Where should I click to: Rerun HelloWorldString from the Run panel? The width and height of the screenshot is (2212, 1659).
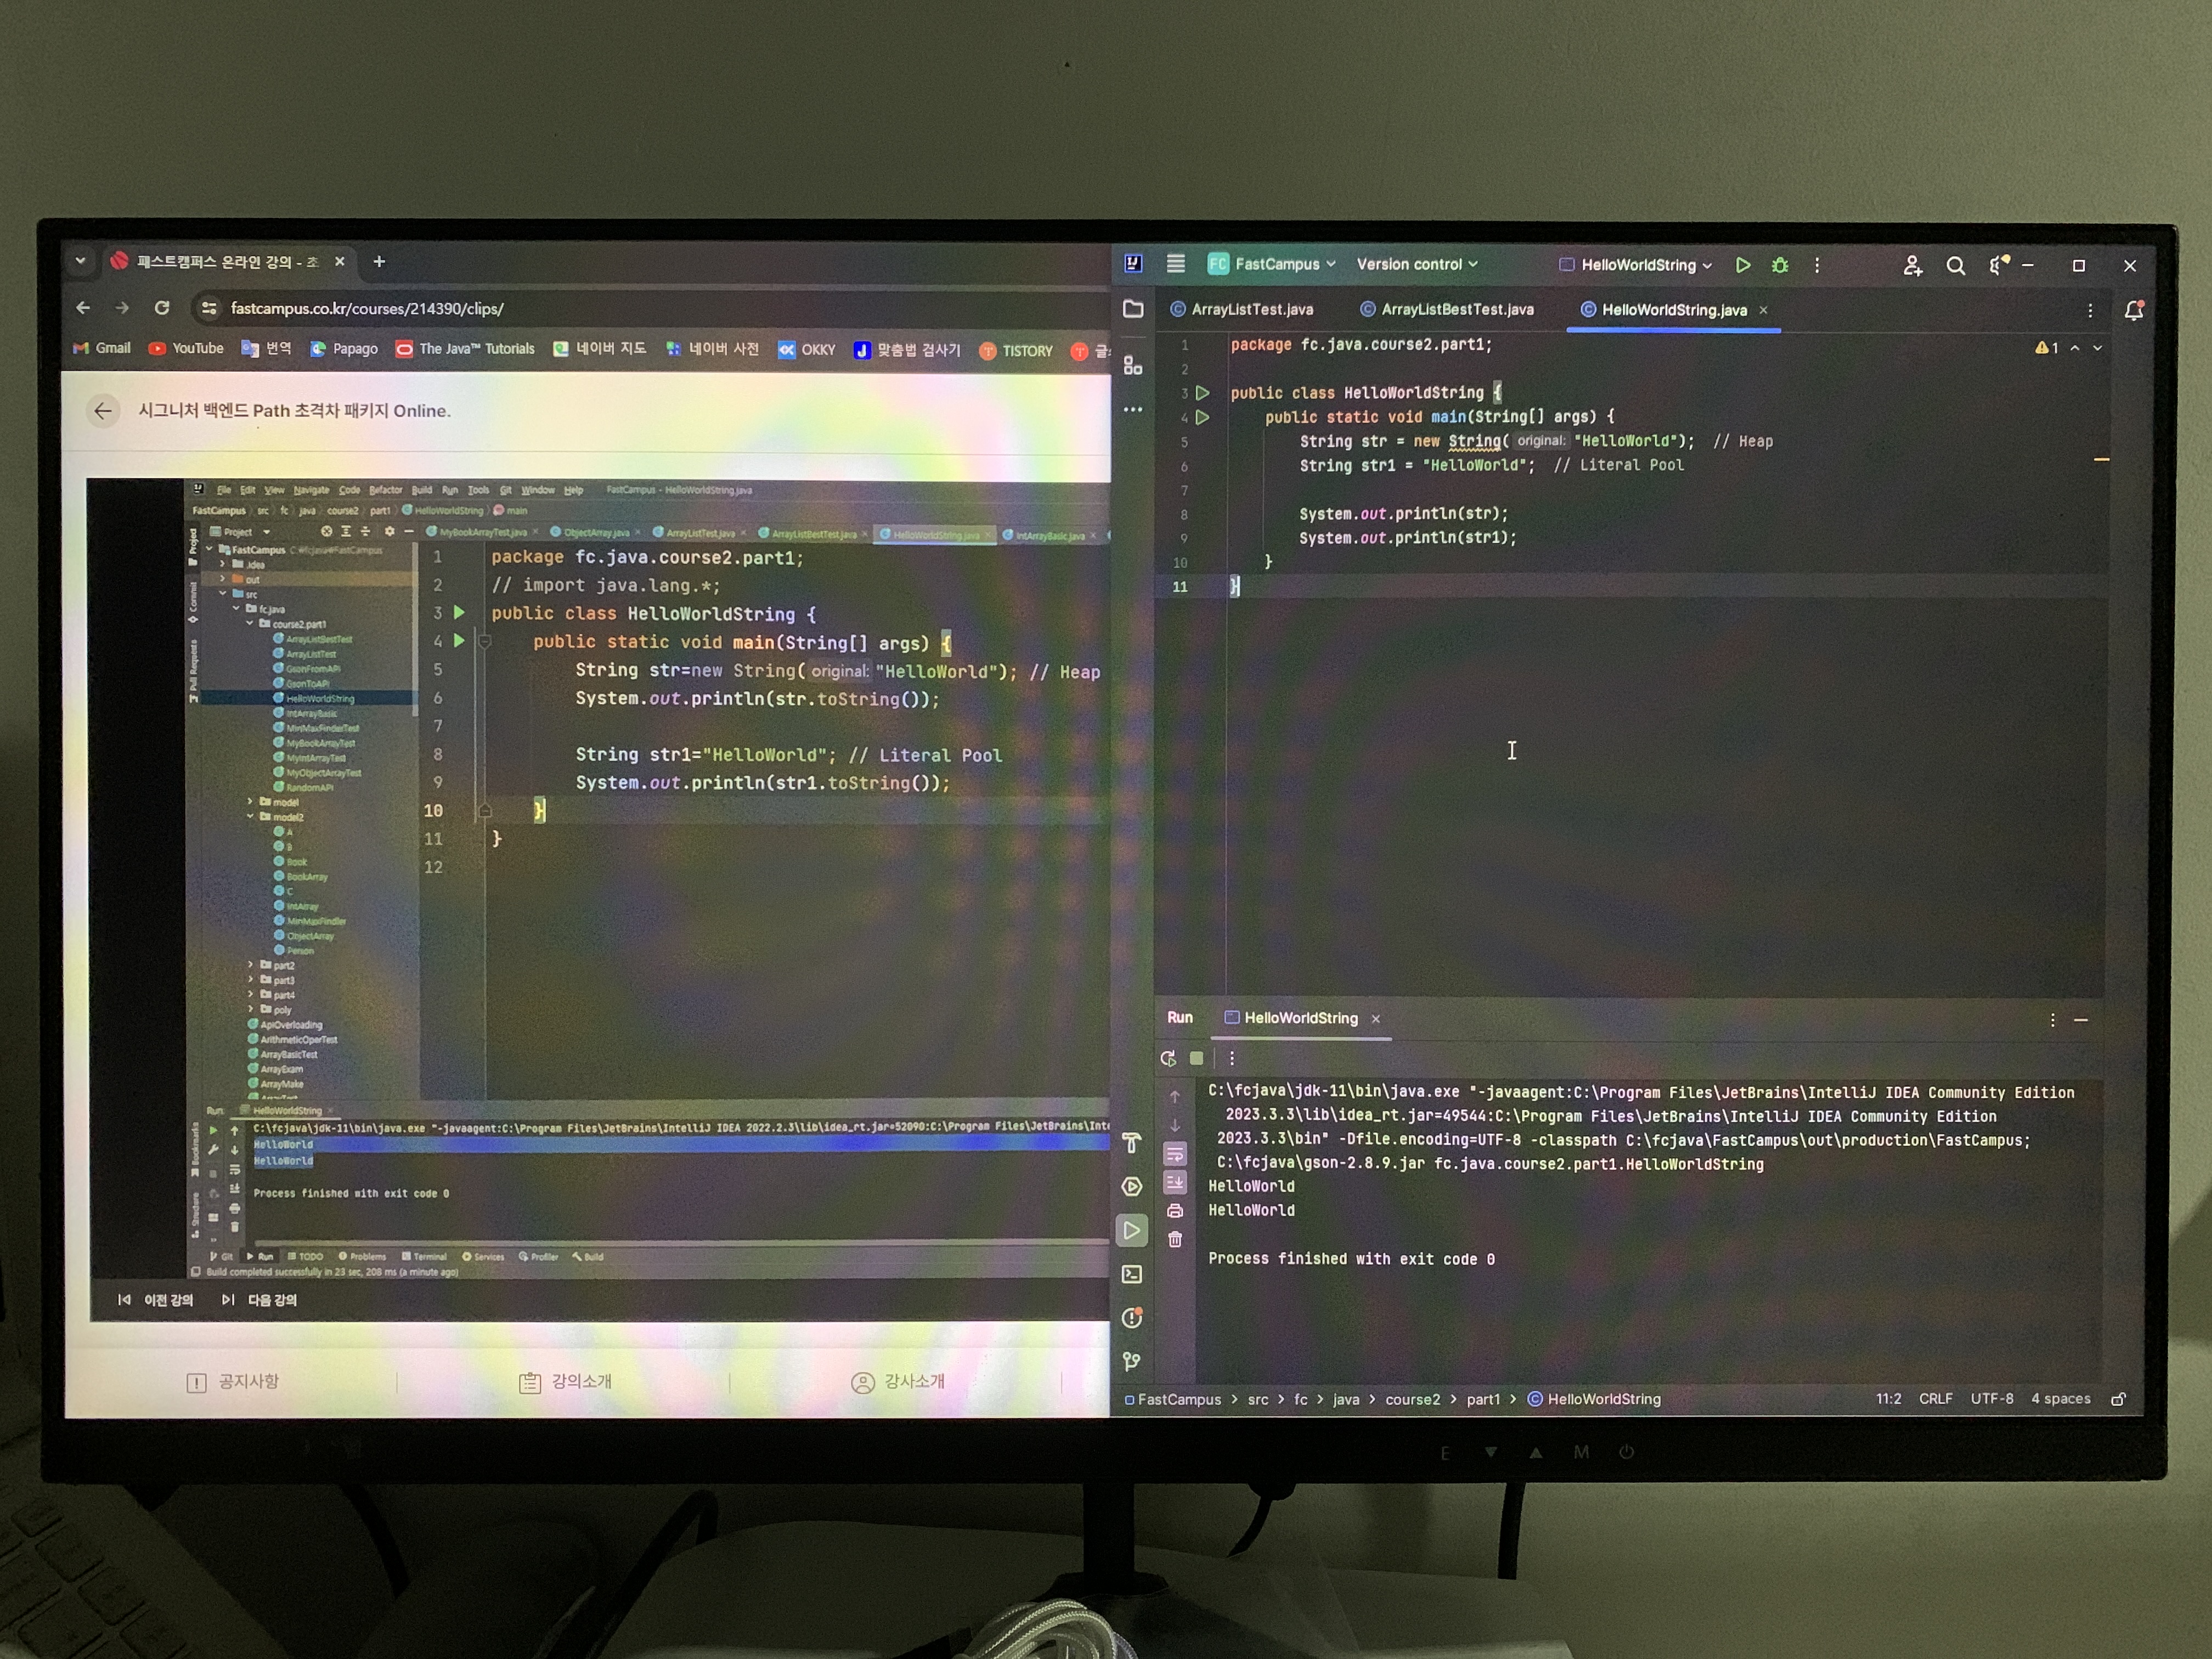[x=1168, y=1058]
